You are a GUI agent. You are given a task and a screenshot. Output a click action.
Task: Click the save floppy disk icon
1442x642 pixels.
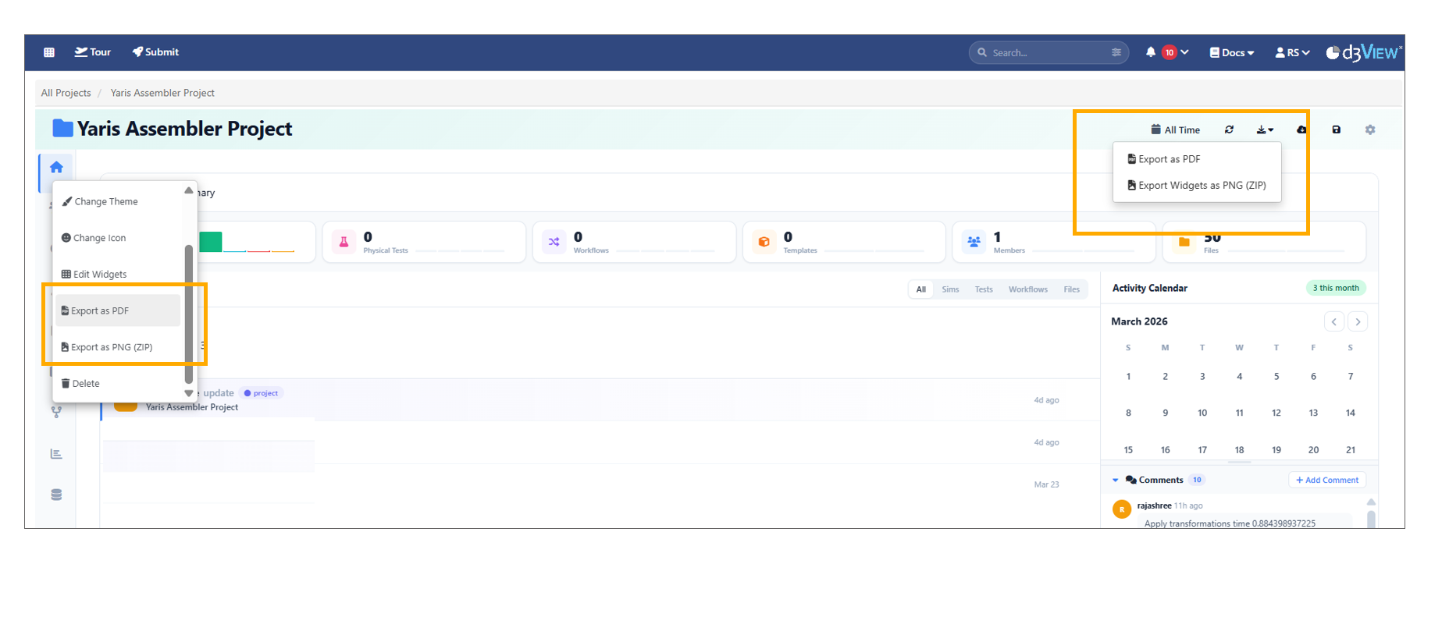[x=1336, y=129]
